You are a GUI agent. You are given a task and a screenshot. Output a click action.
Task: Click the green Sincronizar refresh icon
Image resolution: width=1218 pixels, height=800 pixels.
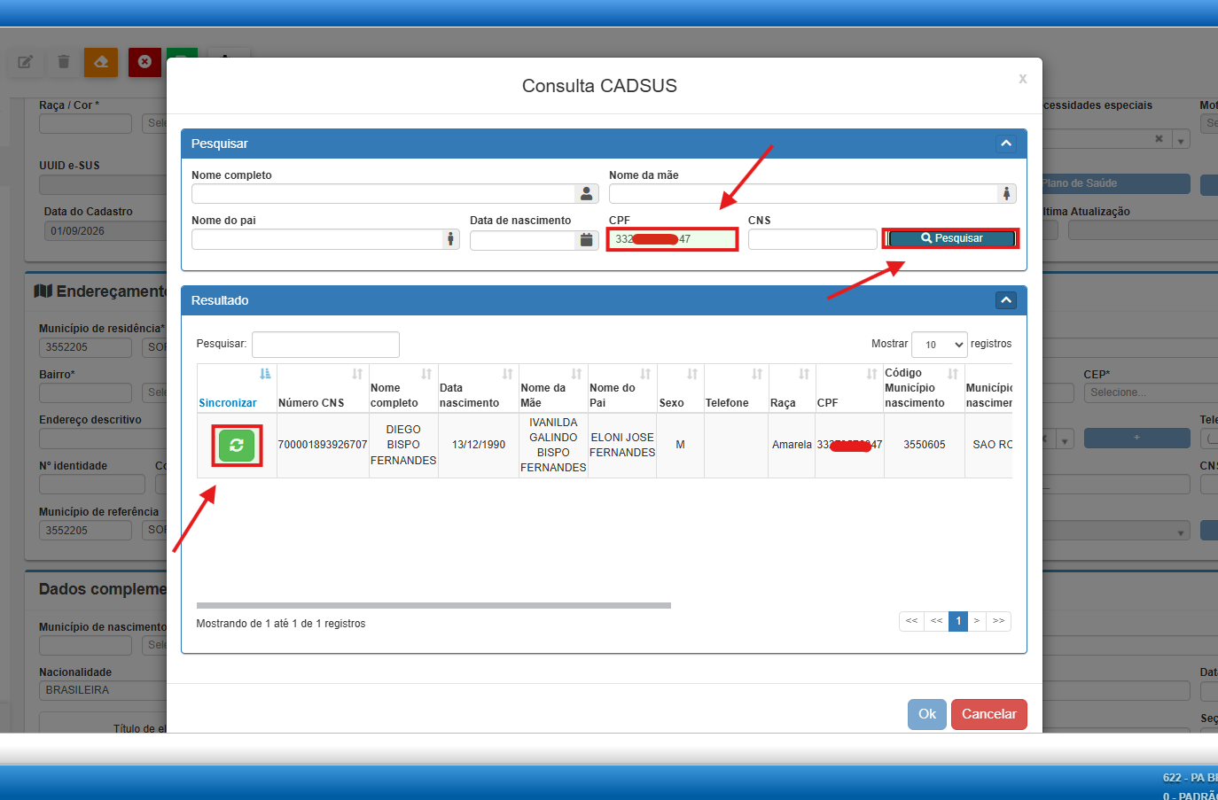coord(237,445)
